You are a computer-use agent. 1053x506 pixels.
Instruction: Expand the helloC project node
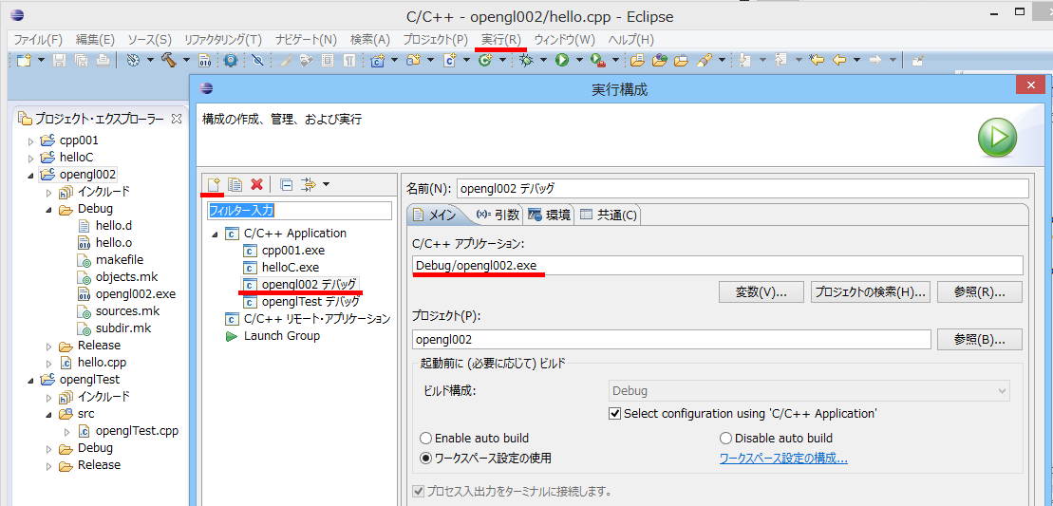tap(29, 158)
